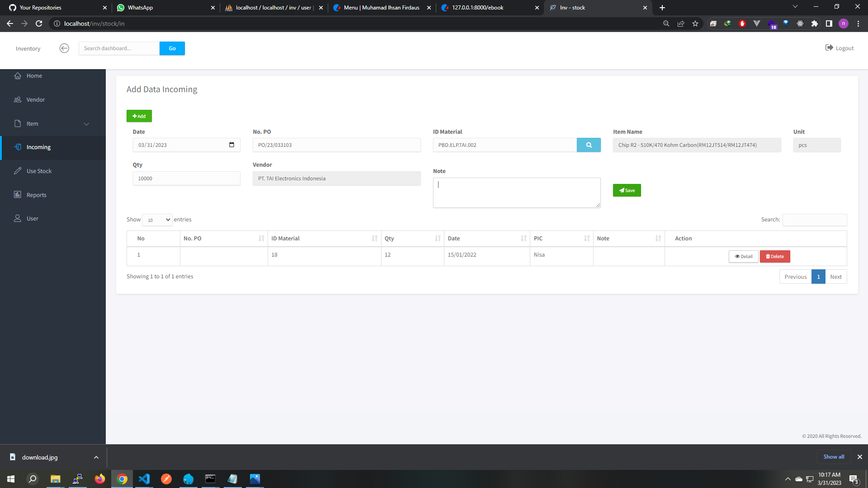Delete row 1 entry

775,256
